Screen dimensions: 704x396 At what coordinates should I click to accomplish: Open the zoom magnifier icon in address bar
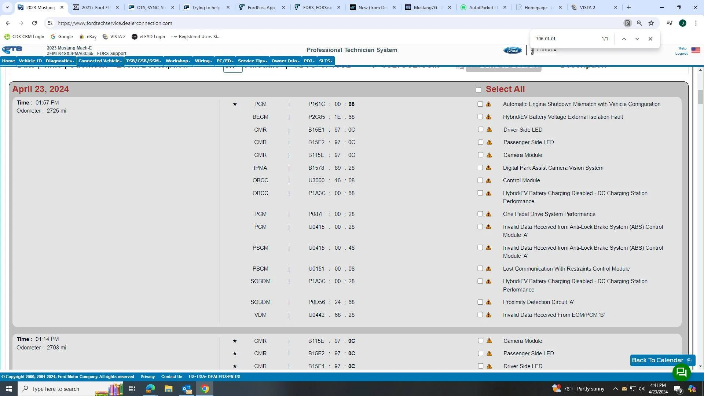639,23
